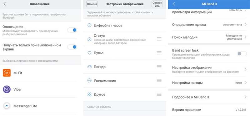Tap the Выбранные приложения с оповещениями header

click(30, 61)
